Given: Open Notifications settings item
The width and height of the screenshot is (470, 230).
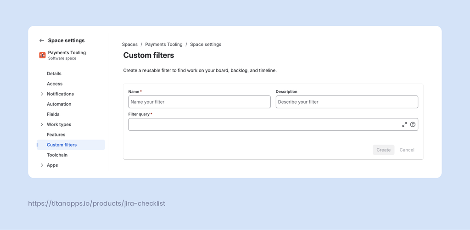Looking at the screenshot, I should [x=60, y=94].
